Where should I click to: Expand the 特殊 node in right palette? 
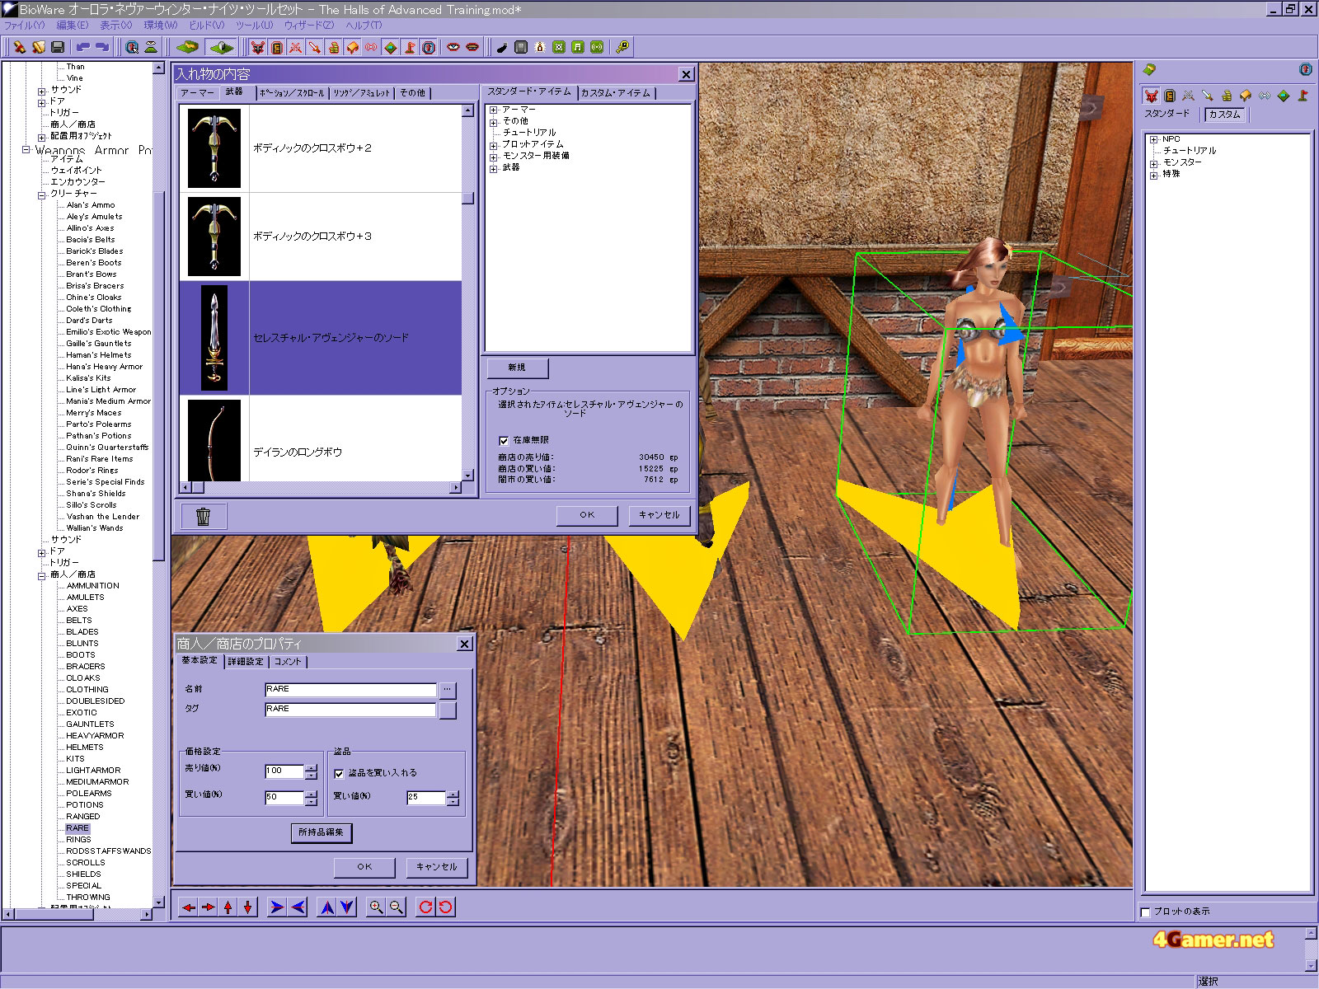coord(1154,175)
